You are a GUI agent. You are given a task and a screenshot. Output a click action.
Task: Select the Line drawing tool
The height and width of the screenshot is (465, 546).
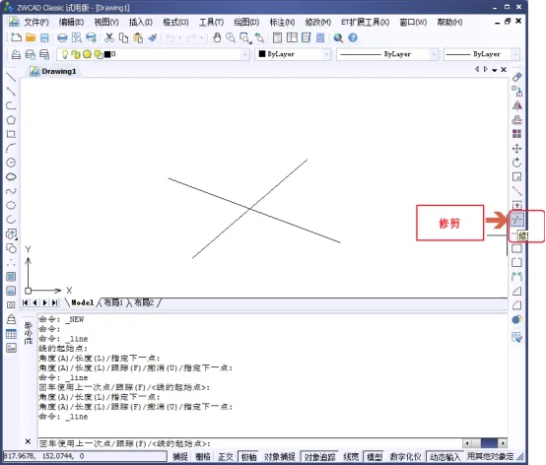(11, 77)
